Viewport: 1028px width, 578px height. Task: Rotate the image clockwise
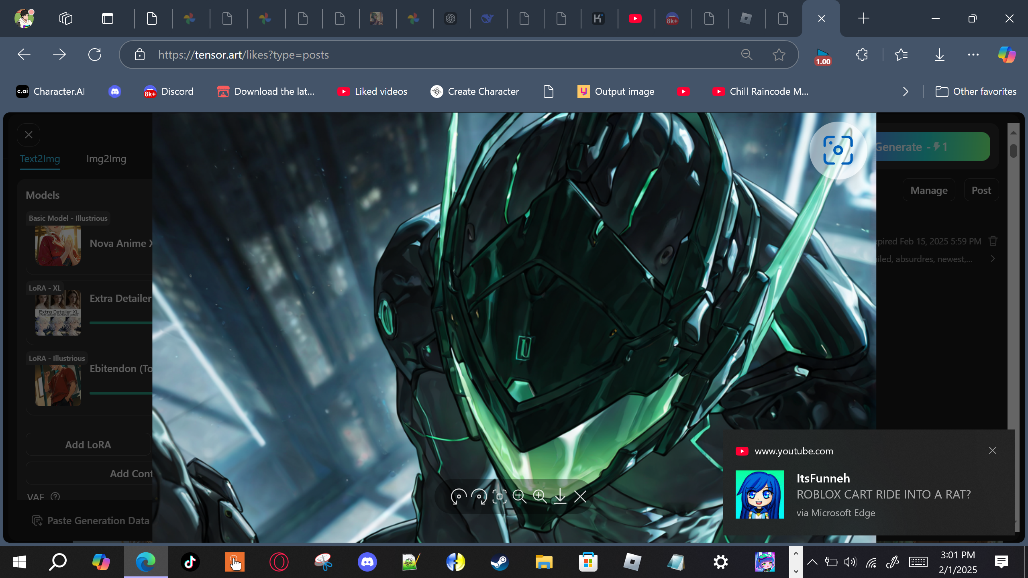point(479,497)
